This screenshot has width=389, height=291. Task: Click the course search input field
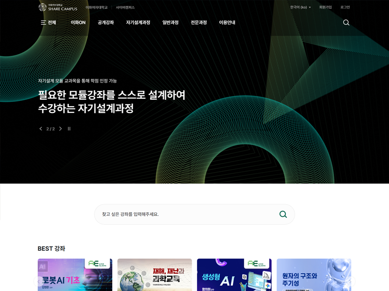point(185,214)
